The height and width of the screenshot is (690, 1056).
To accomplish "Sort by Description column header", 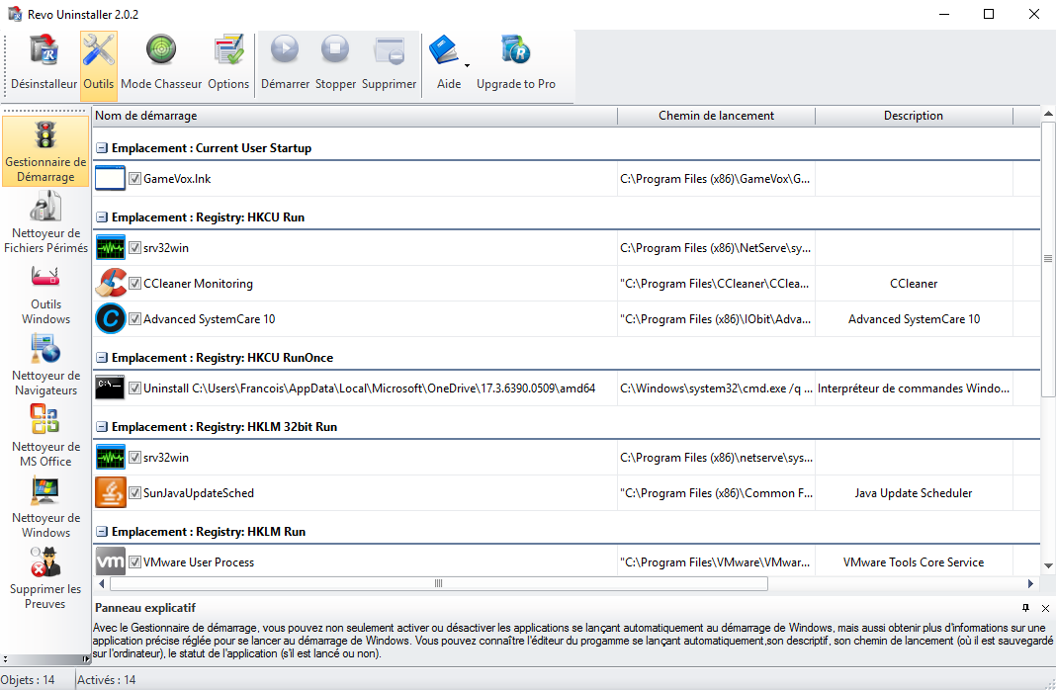I will coord(914,116).
